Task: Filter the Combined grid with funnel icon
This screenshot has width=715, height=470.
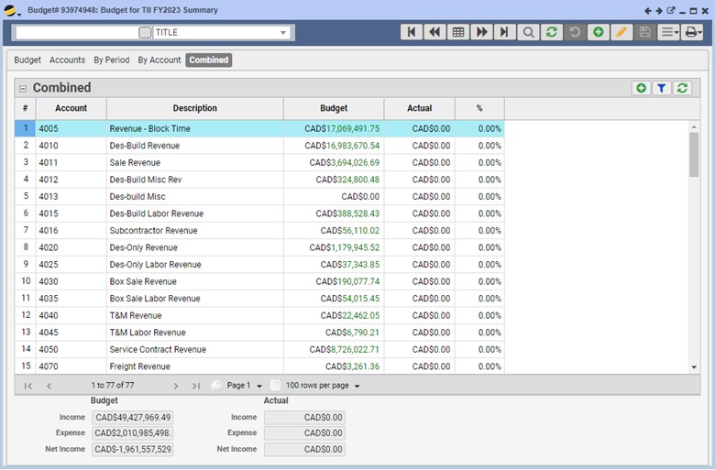Action: coord(661,88)
